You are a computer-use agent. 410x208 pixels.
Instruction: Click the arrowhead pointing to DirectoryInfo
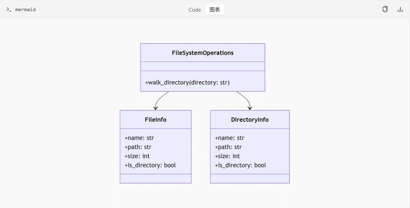click(250, 108)
